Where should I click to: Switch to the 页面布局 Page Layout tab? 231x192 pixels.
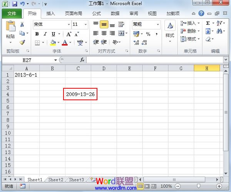click(74, 13)
